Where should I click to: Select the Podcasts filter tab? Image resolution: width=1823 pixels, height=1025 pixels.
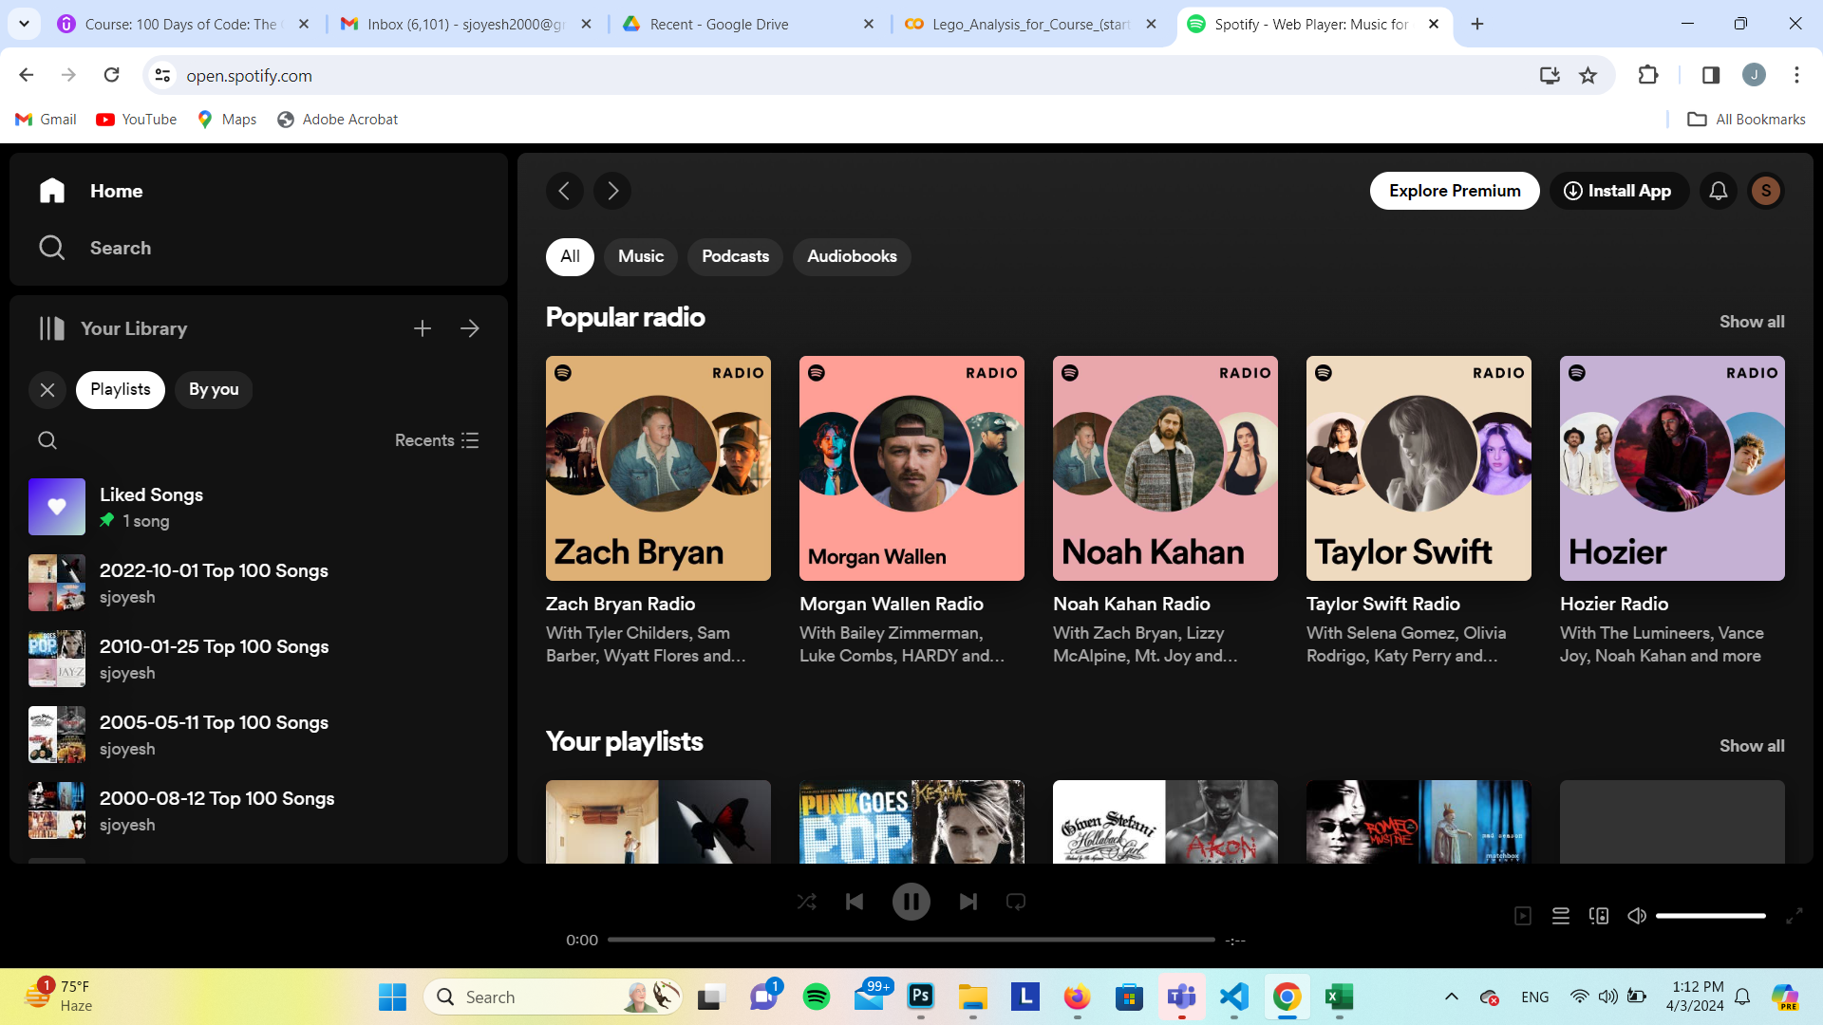click(735, 256)
